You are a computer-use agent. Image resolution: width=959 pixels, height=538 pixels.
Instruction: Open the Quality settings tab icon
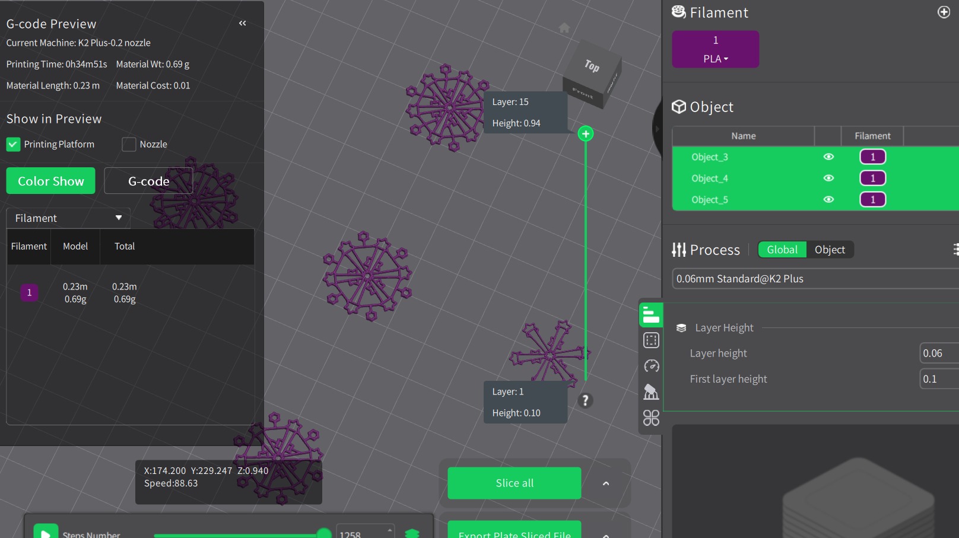[651, 315]
